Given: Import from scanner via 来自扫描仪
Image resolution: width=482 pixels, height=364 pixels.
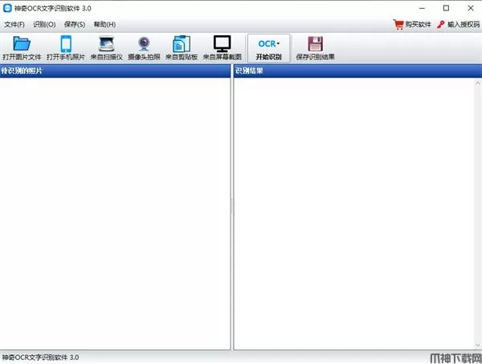Looking at the screenshot, I should pyautogui.click(x=106, y=48).
